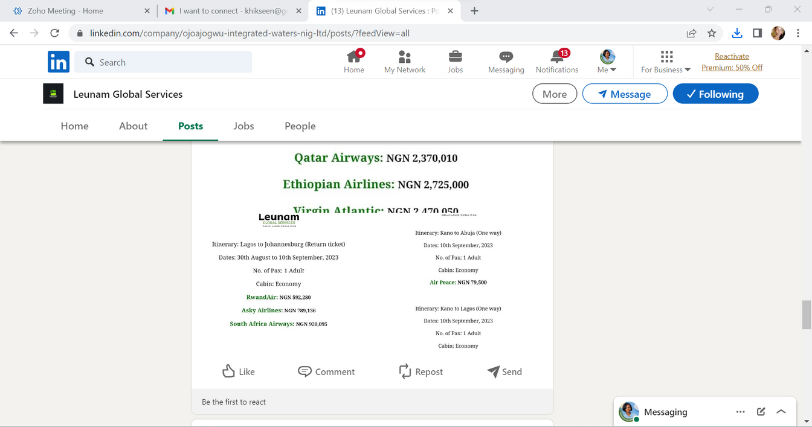This screenshot has height=427, width=812.
Task: Open Messaging from the top navigation
Action: point(506,62)
